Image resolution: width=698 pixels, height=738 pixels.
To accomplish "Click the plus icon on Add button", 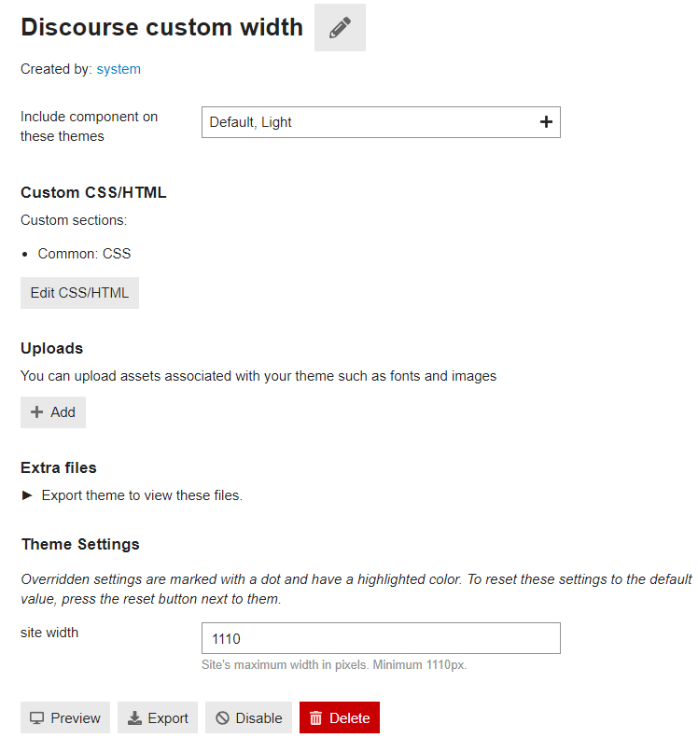I will tap(36, 412).
